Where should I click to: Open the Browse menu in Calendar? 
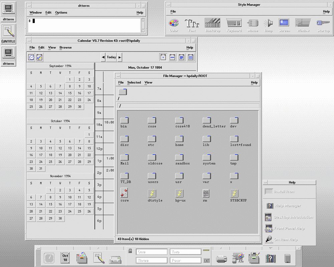point(65,47)
